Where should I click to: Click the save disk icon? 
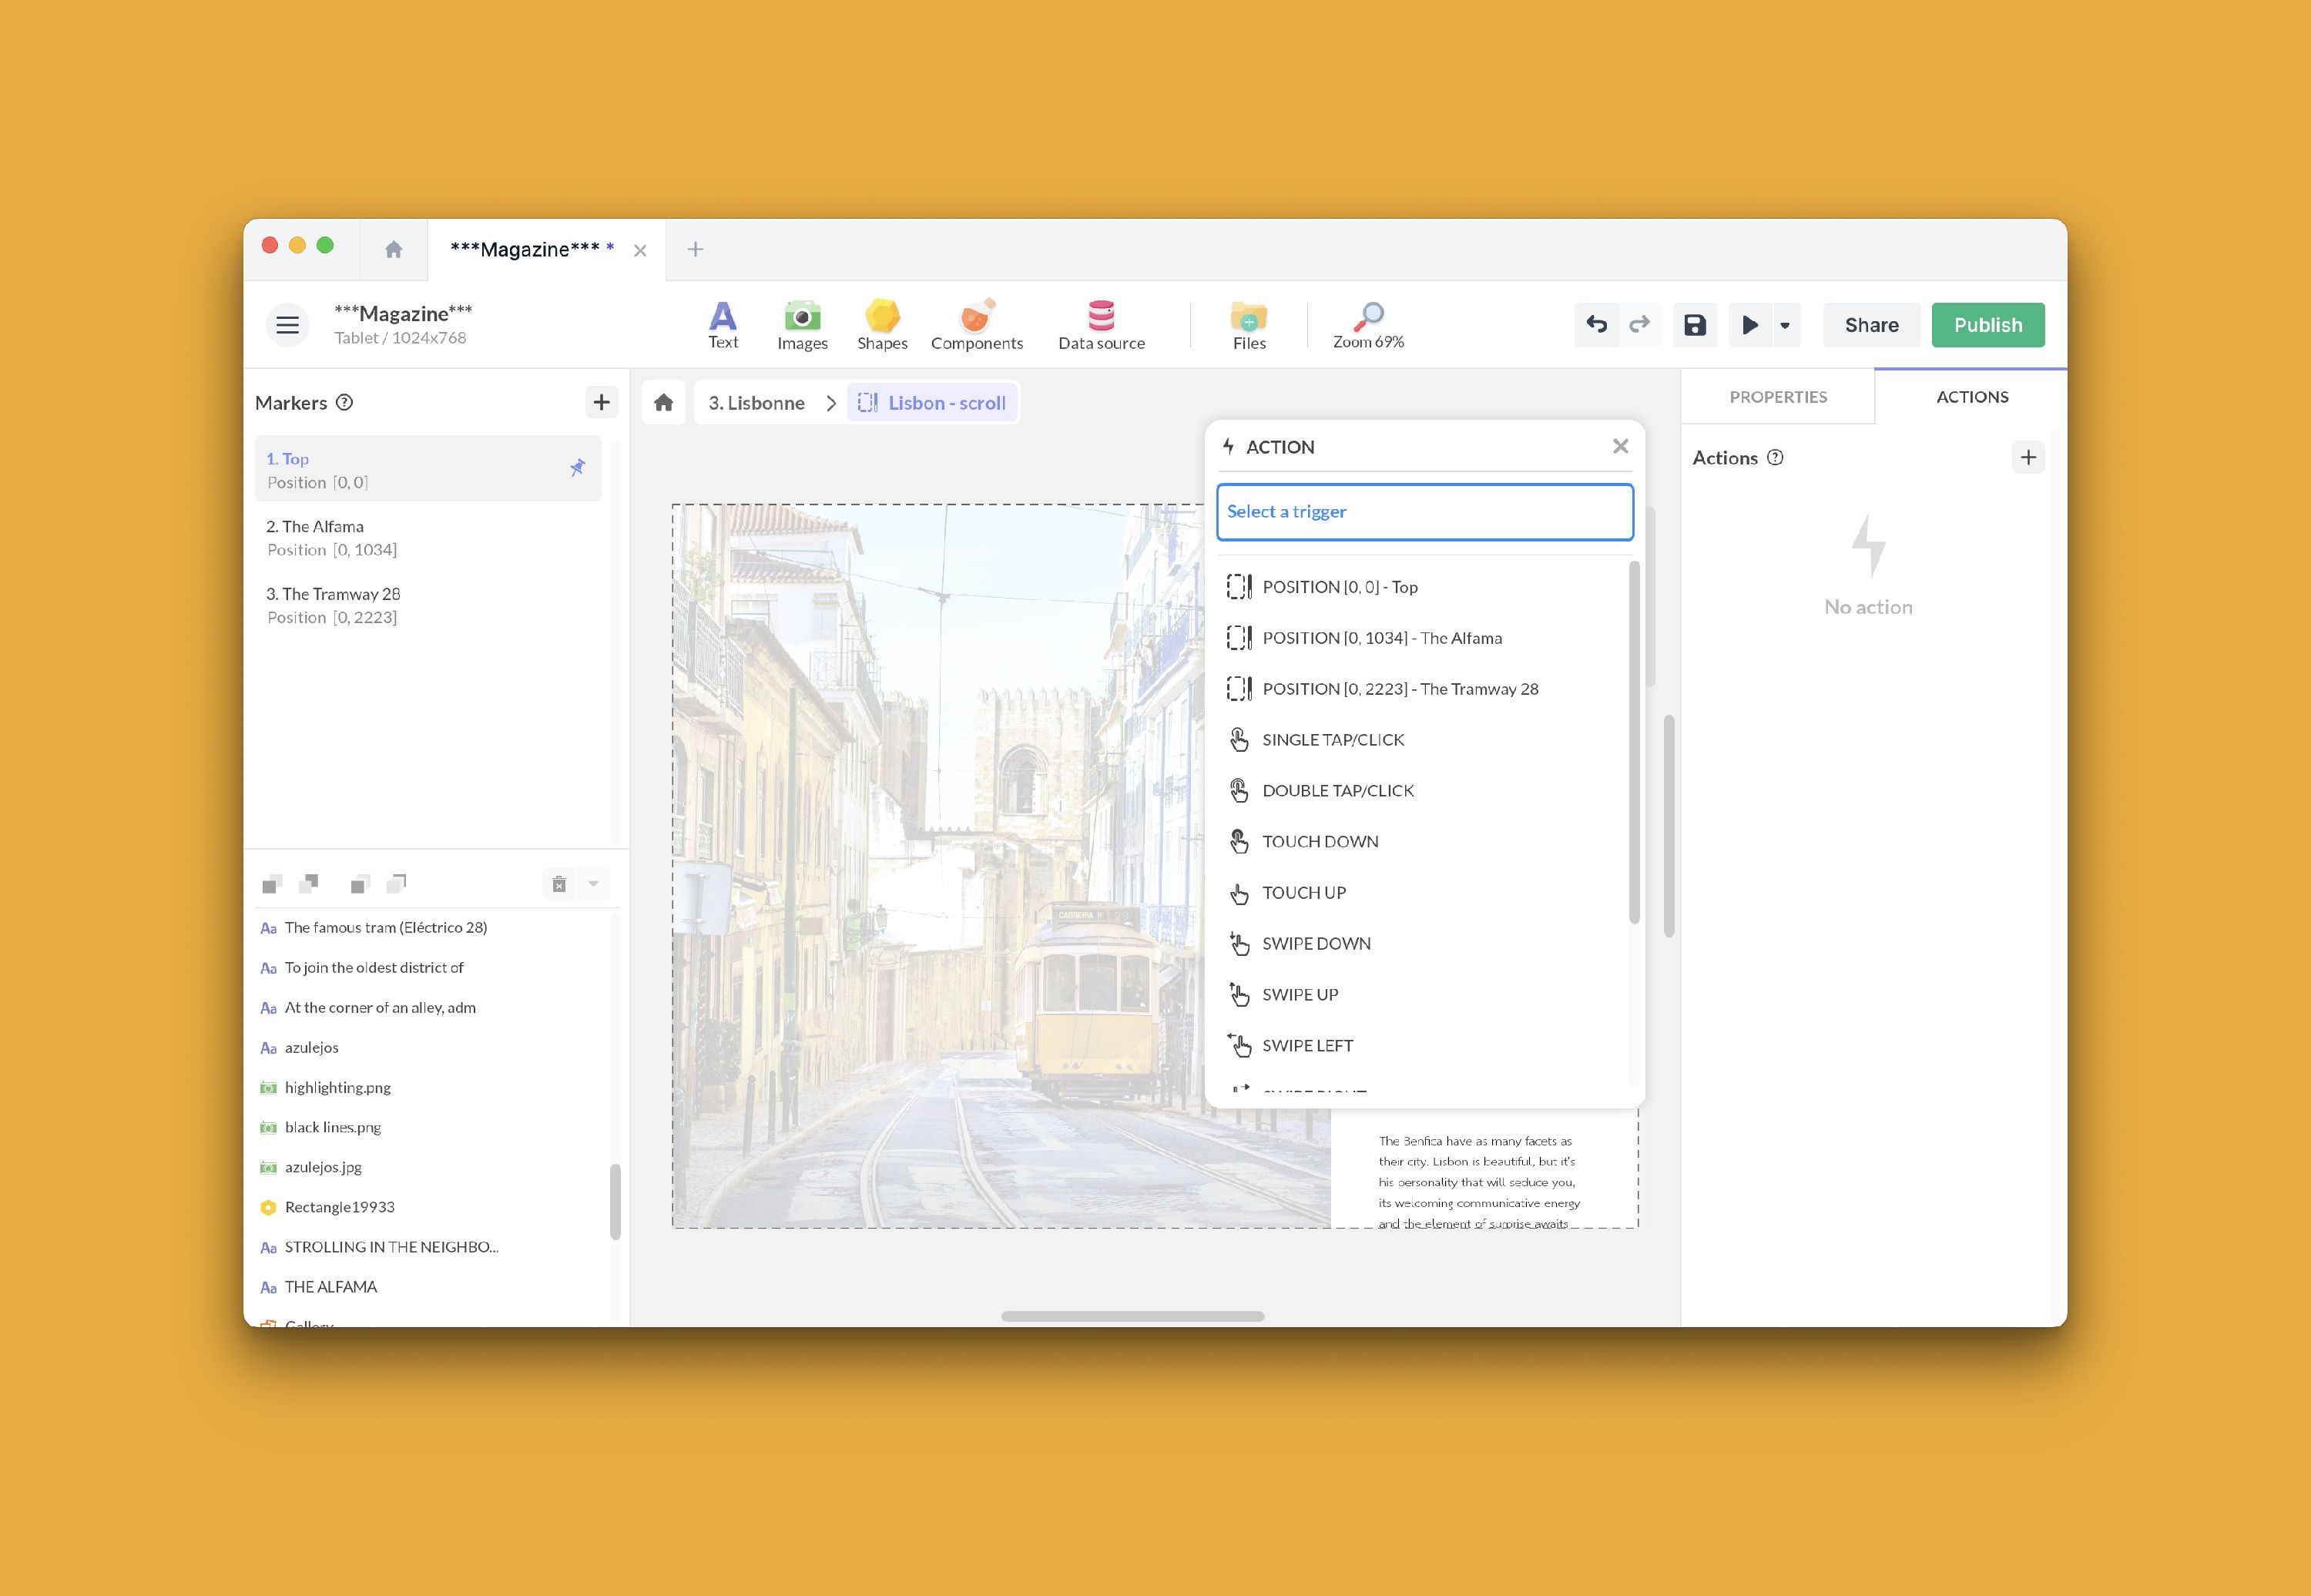click(1694, 325)
